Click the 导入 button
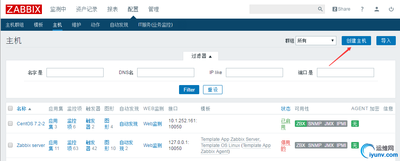 click(386, 41)
